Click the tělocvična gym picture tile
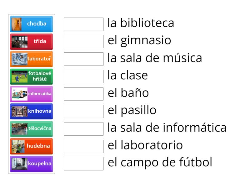 tap(31, 129)
